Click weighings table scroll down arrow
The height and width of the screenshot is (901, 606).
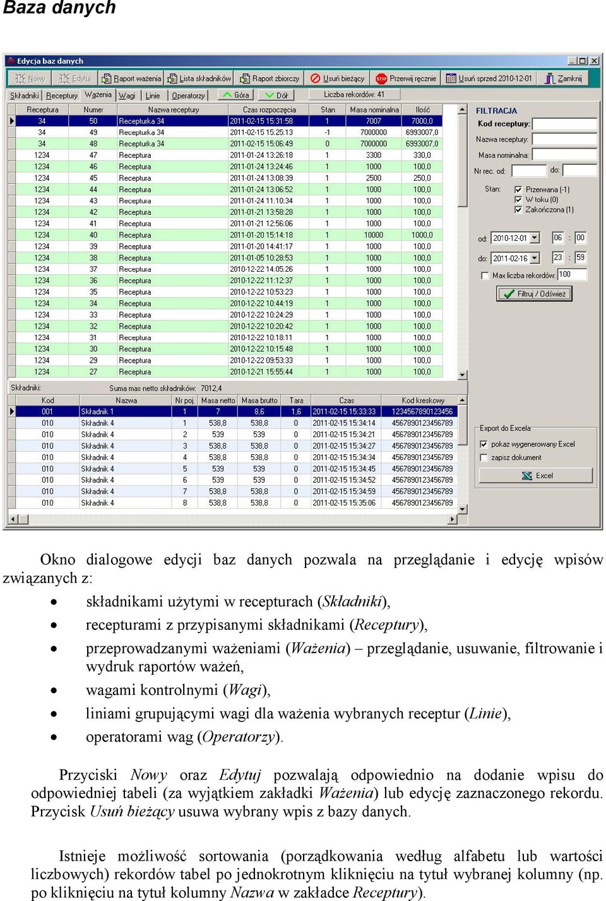(x=463, y=375)
